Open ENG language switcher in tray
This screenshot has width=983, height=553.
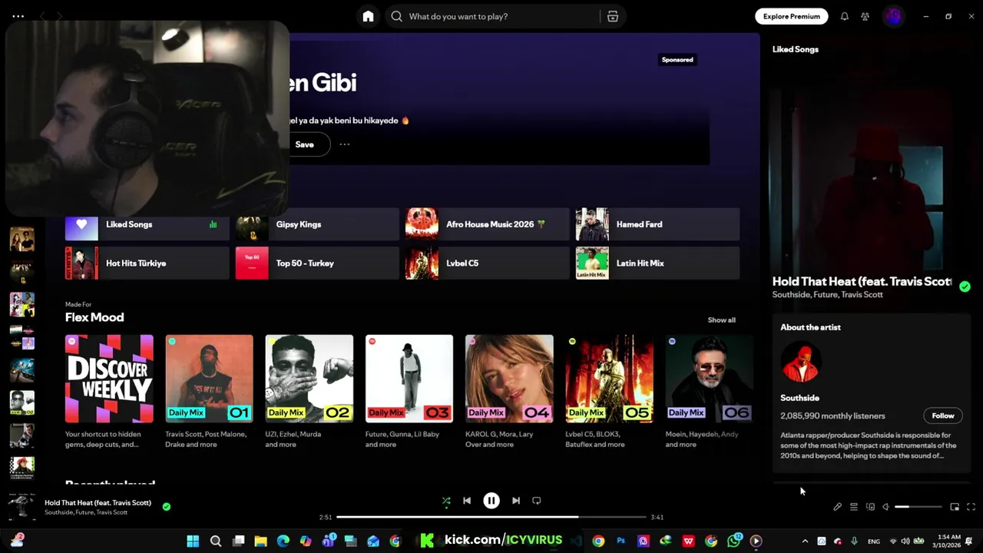[x=874, y=541]
